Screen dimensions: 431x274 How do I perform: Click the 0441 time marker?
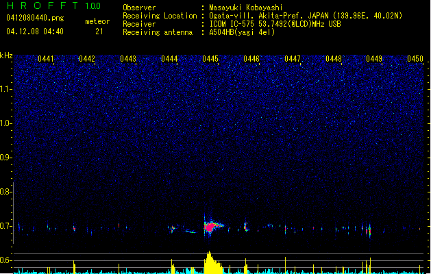click(x=46, y=59)
